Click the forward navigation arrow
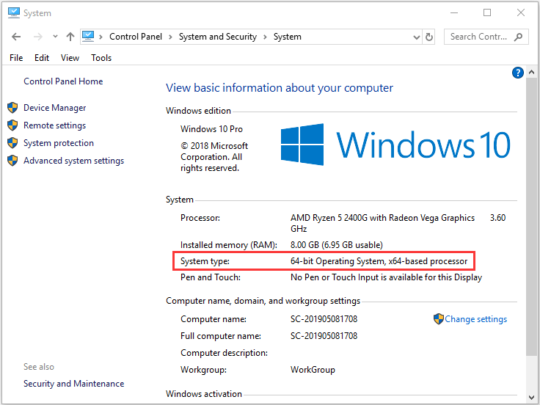 pos(38,37)
